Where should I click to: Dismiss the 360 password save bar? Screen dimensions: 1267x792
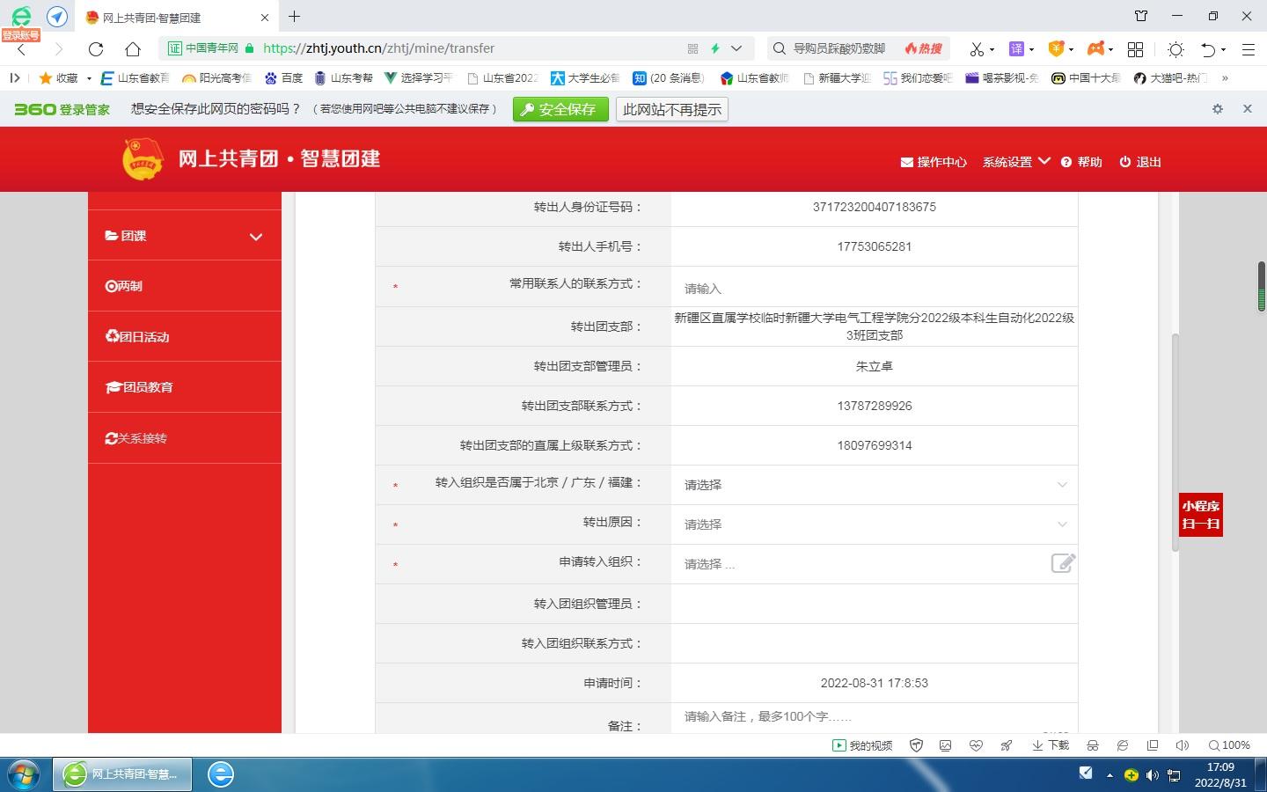[x=1247, y=108]
